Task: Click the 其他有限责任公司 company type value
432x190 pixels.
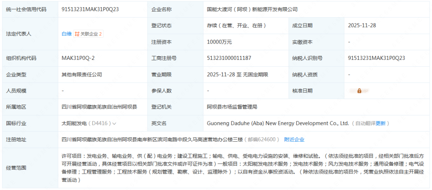Action: [82, 74]
